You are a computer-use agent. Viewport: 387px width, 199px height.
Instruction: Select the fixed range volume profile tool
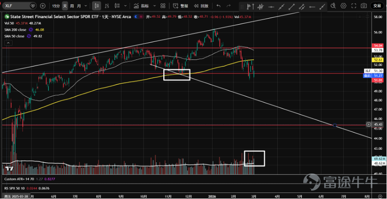pyautogui.click(x=250, y=7)
